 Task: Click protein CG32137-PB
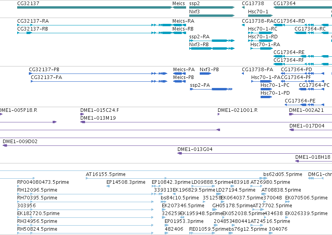pos(44,70)
